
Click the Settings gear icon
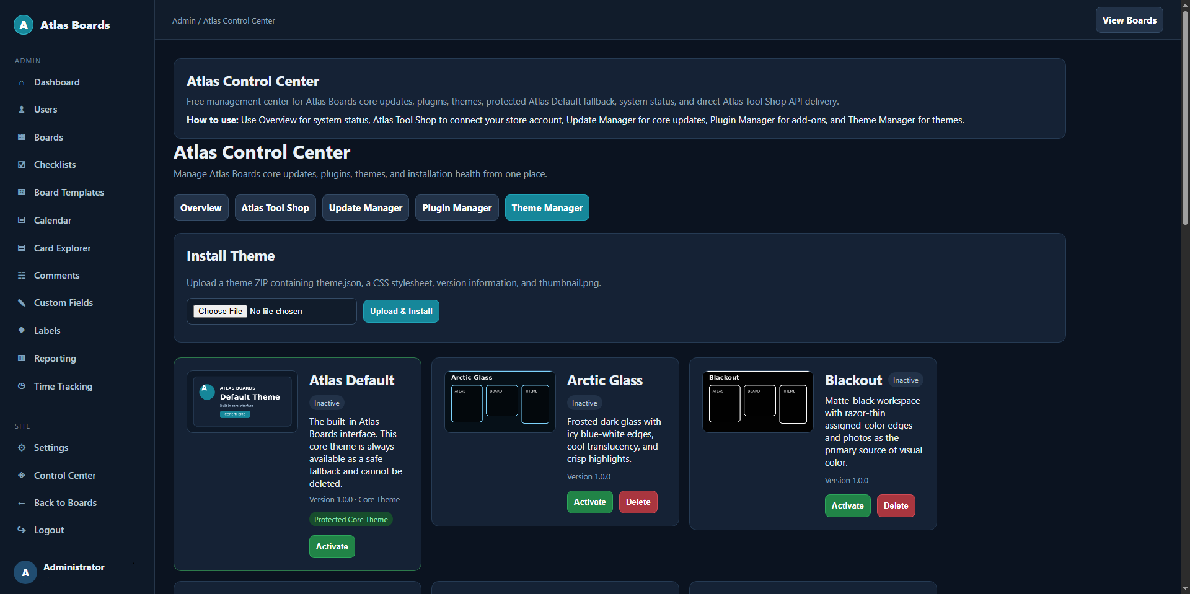[22, 448]
